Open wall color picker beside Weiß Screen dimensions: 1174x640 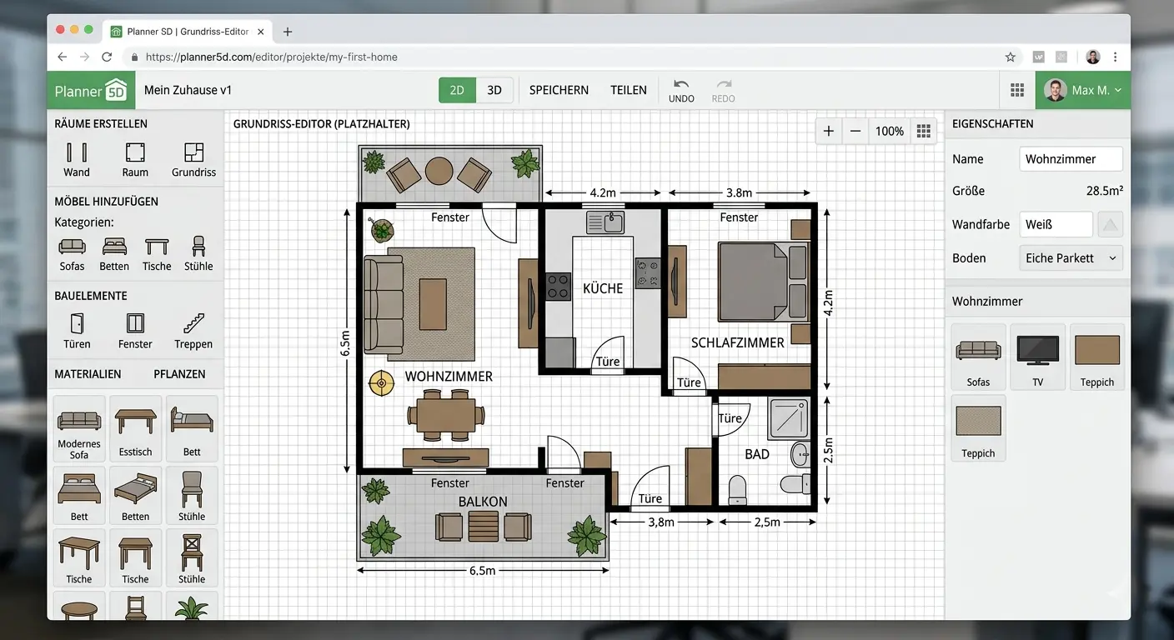point(1110,224)
